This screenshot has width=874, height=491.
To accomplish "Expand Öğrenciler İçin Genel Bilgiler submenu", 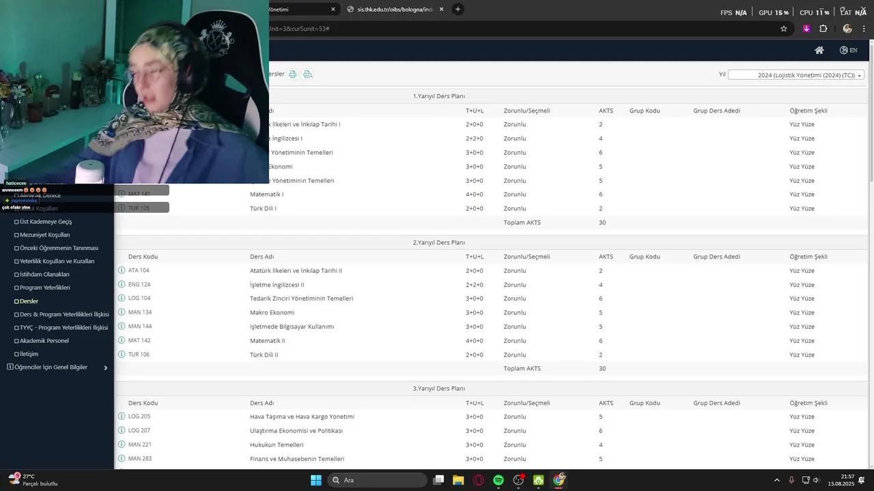I will [105, 368].
